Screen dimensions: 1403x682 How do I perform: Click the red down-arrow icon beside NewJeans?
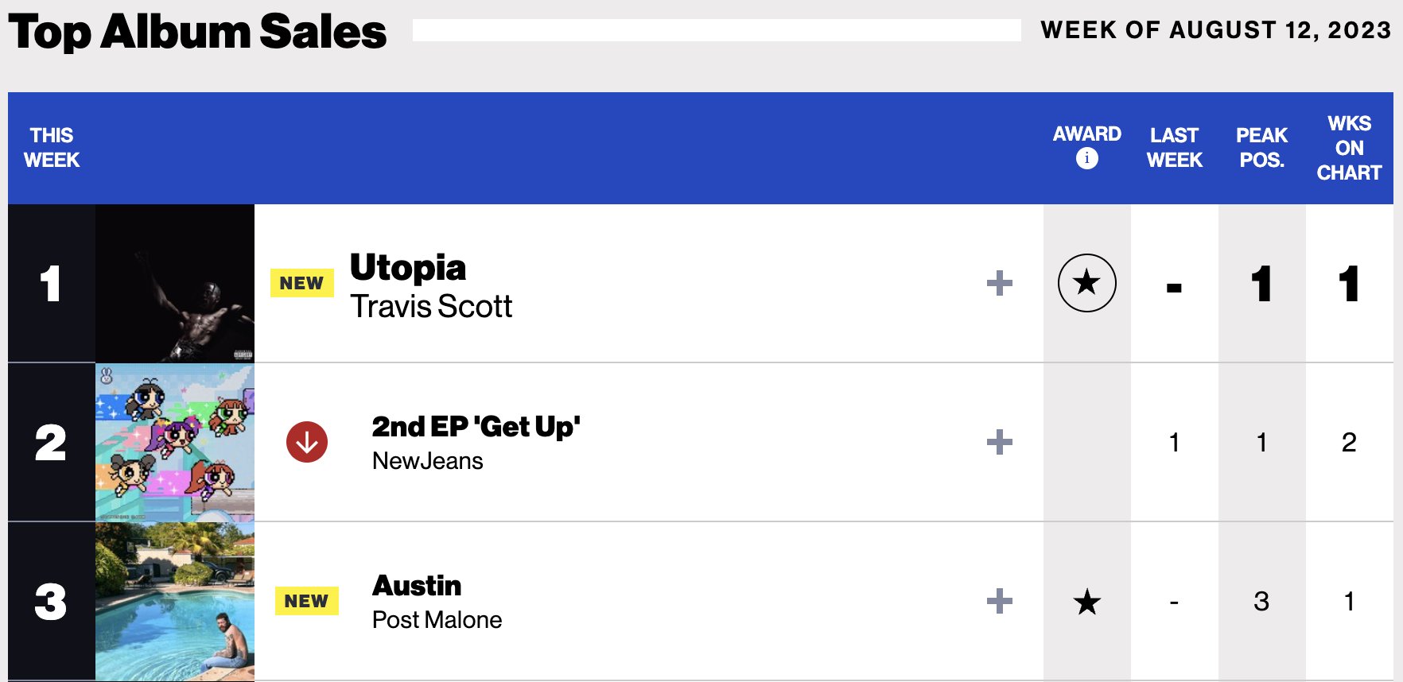307,442
